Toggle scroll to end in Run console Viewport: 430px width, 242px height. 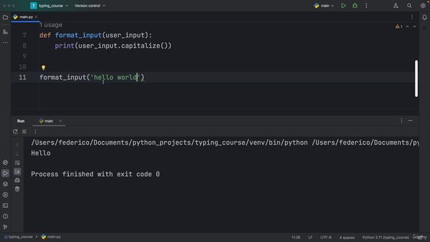coord(17,171)
